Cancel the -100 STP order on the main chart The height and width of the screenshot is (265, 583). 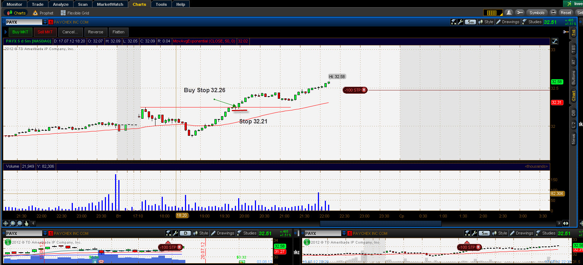364,90
